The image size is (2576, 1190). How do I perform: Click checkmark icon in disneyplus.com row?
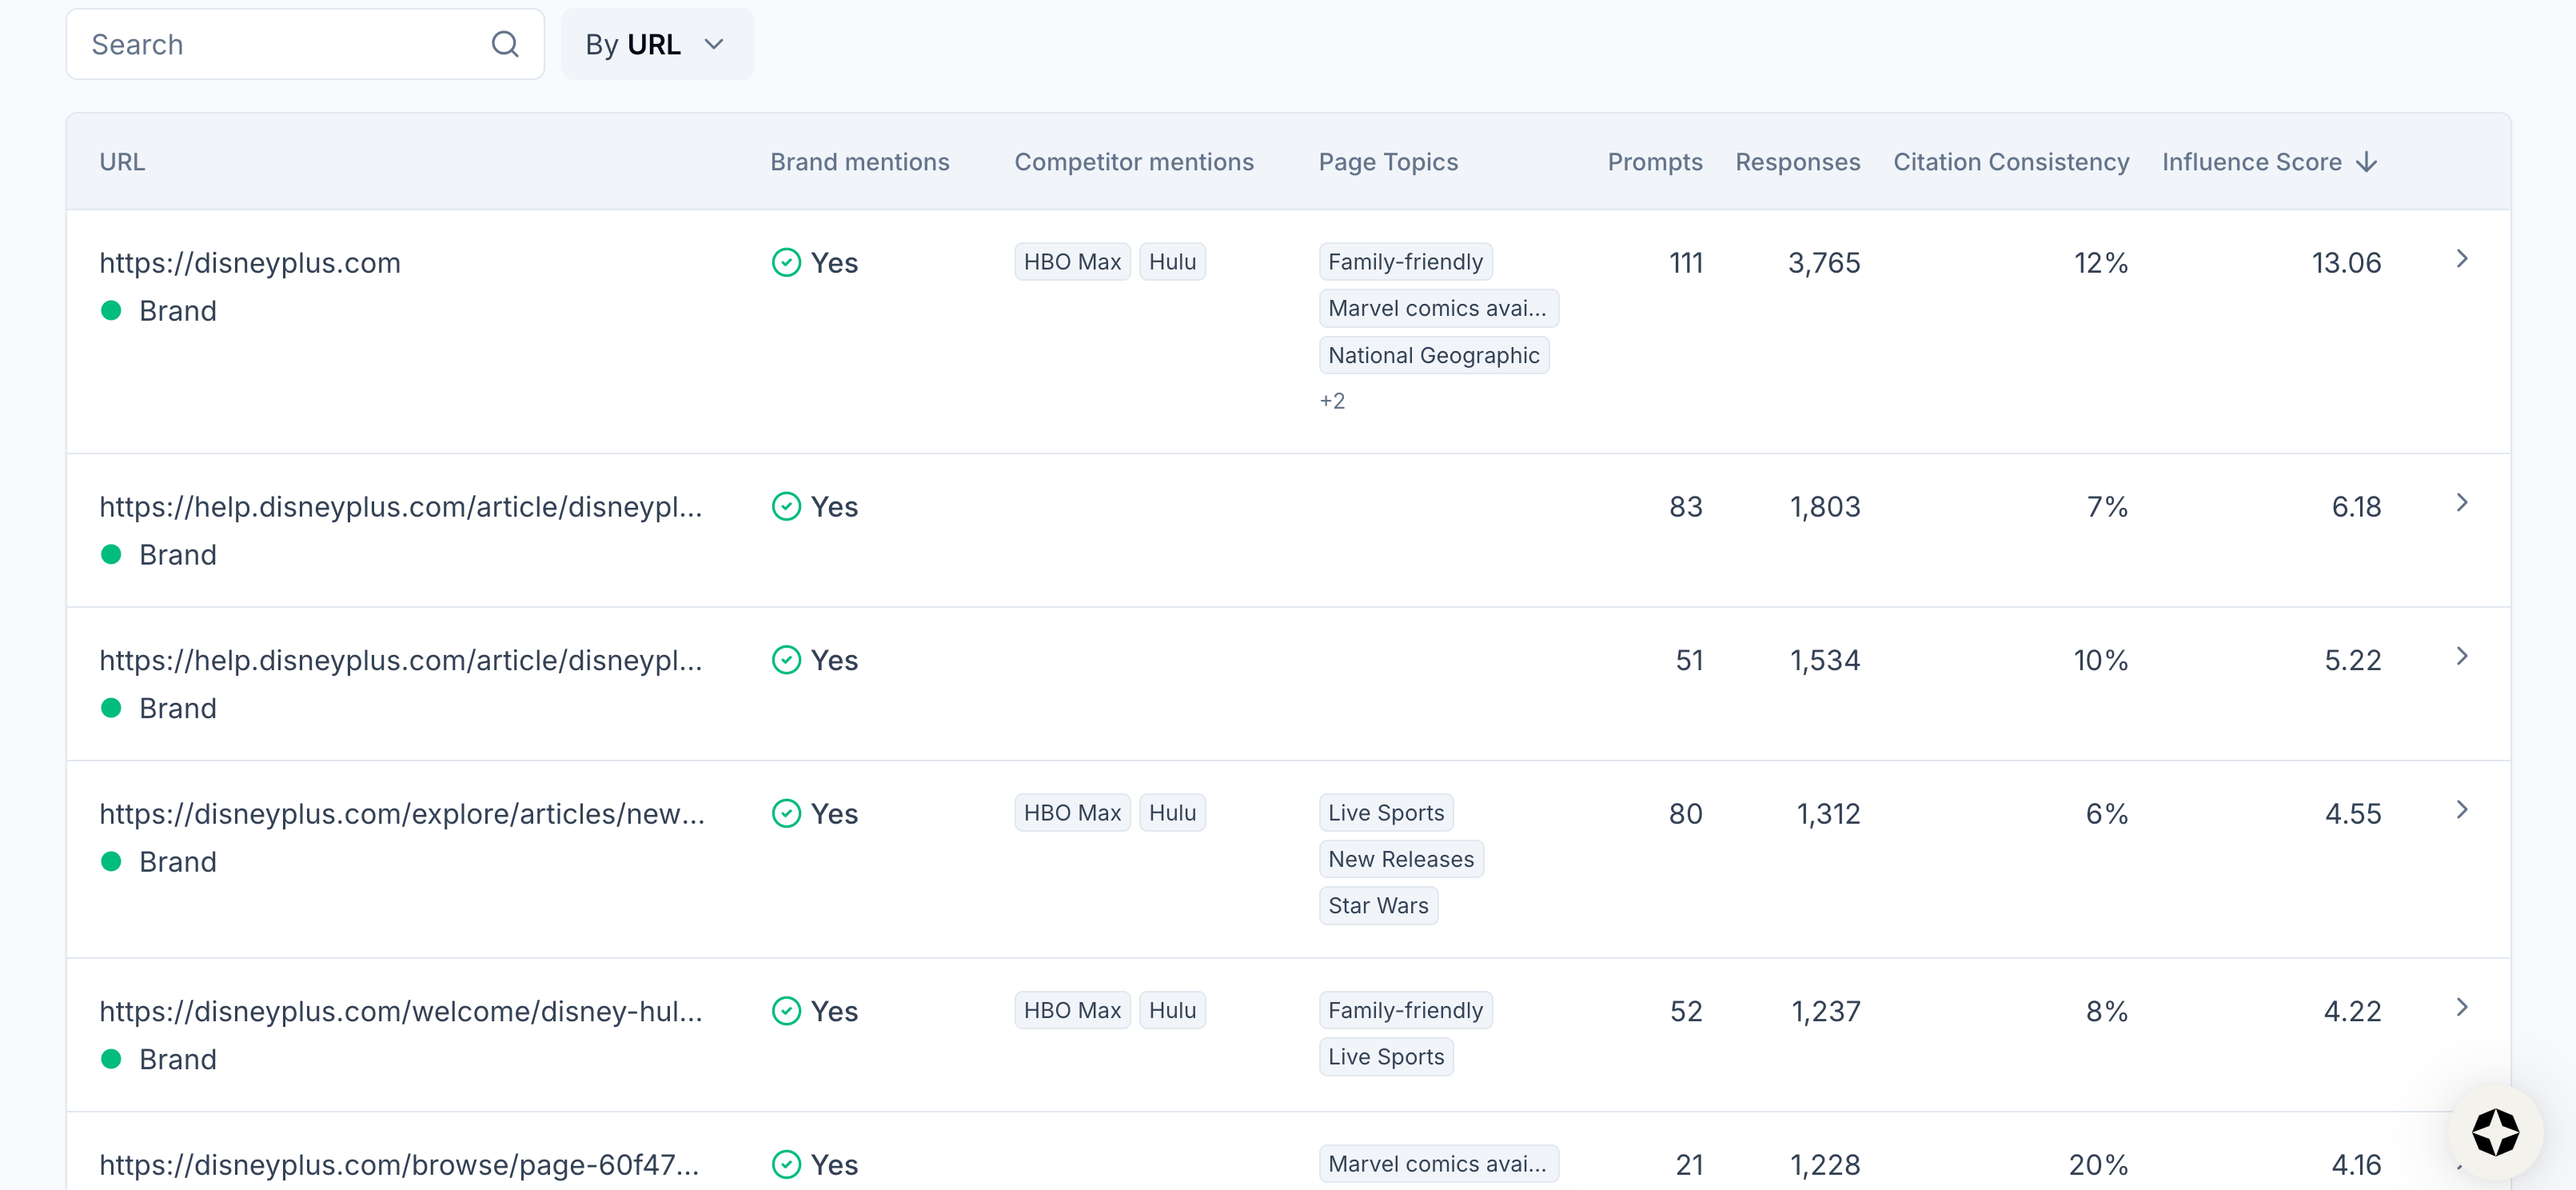click(x=786, y=262)
